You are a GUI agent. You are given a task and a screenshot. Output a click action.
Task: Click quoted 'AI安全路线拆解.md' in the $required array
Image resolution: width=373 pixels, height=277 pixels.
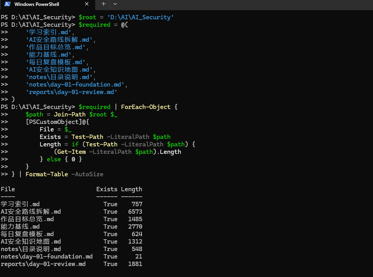point(59,39)
